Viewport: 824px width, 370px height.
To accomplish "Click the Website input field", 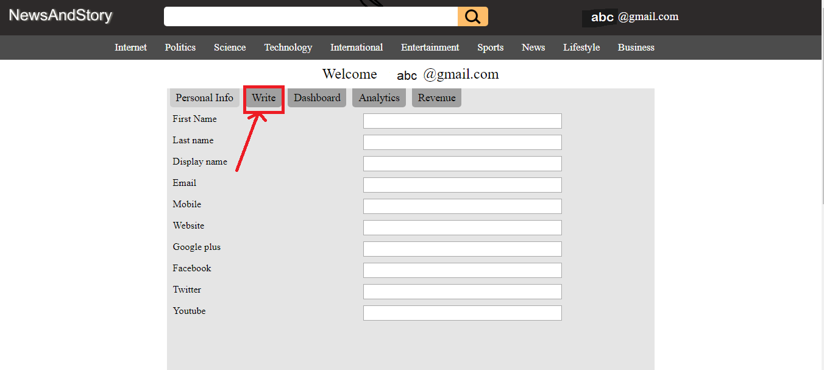I will [463, 227].
